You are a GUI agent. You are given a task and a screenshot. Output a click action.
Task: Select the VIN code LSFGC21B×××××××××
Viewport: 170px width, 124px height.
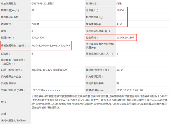46,90
